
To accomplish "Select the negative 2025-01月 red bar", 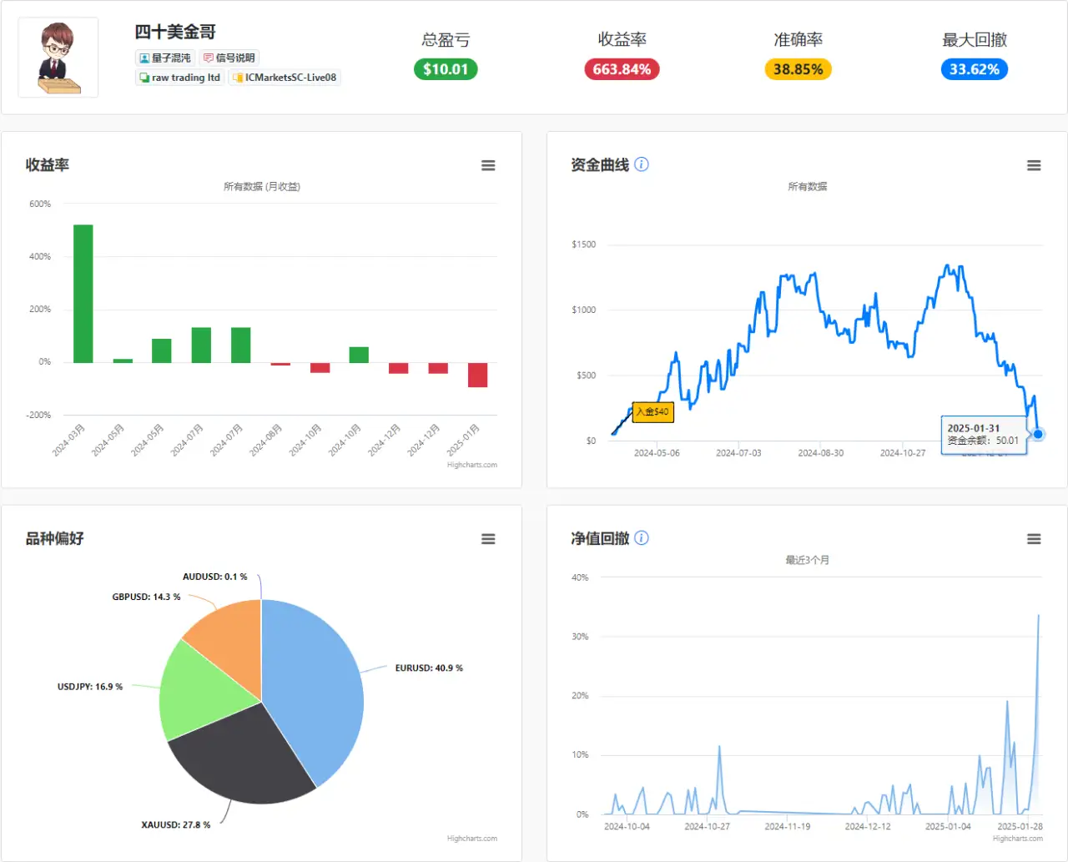I will (477, 375).
